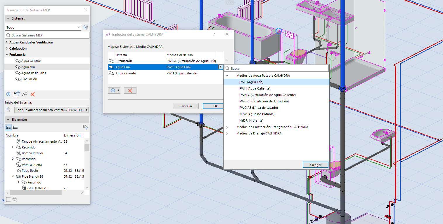Expand the Calefacción system group
This screenshot has height=224, width=443.
coord(7,48)
